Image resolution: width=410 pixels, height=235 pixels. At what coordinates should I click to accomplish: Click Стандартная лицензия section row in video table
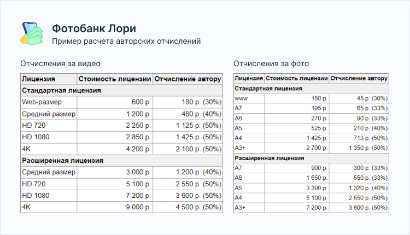point(61,90)
